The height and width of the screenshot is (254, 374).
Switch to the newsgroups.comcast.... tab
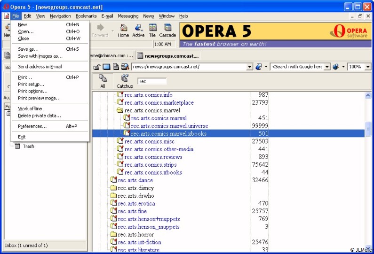[x=167, y=56]
